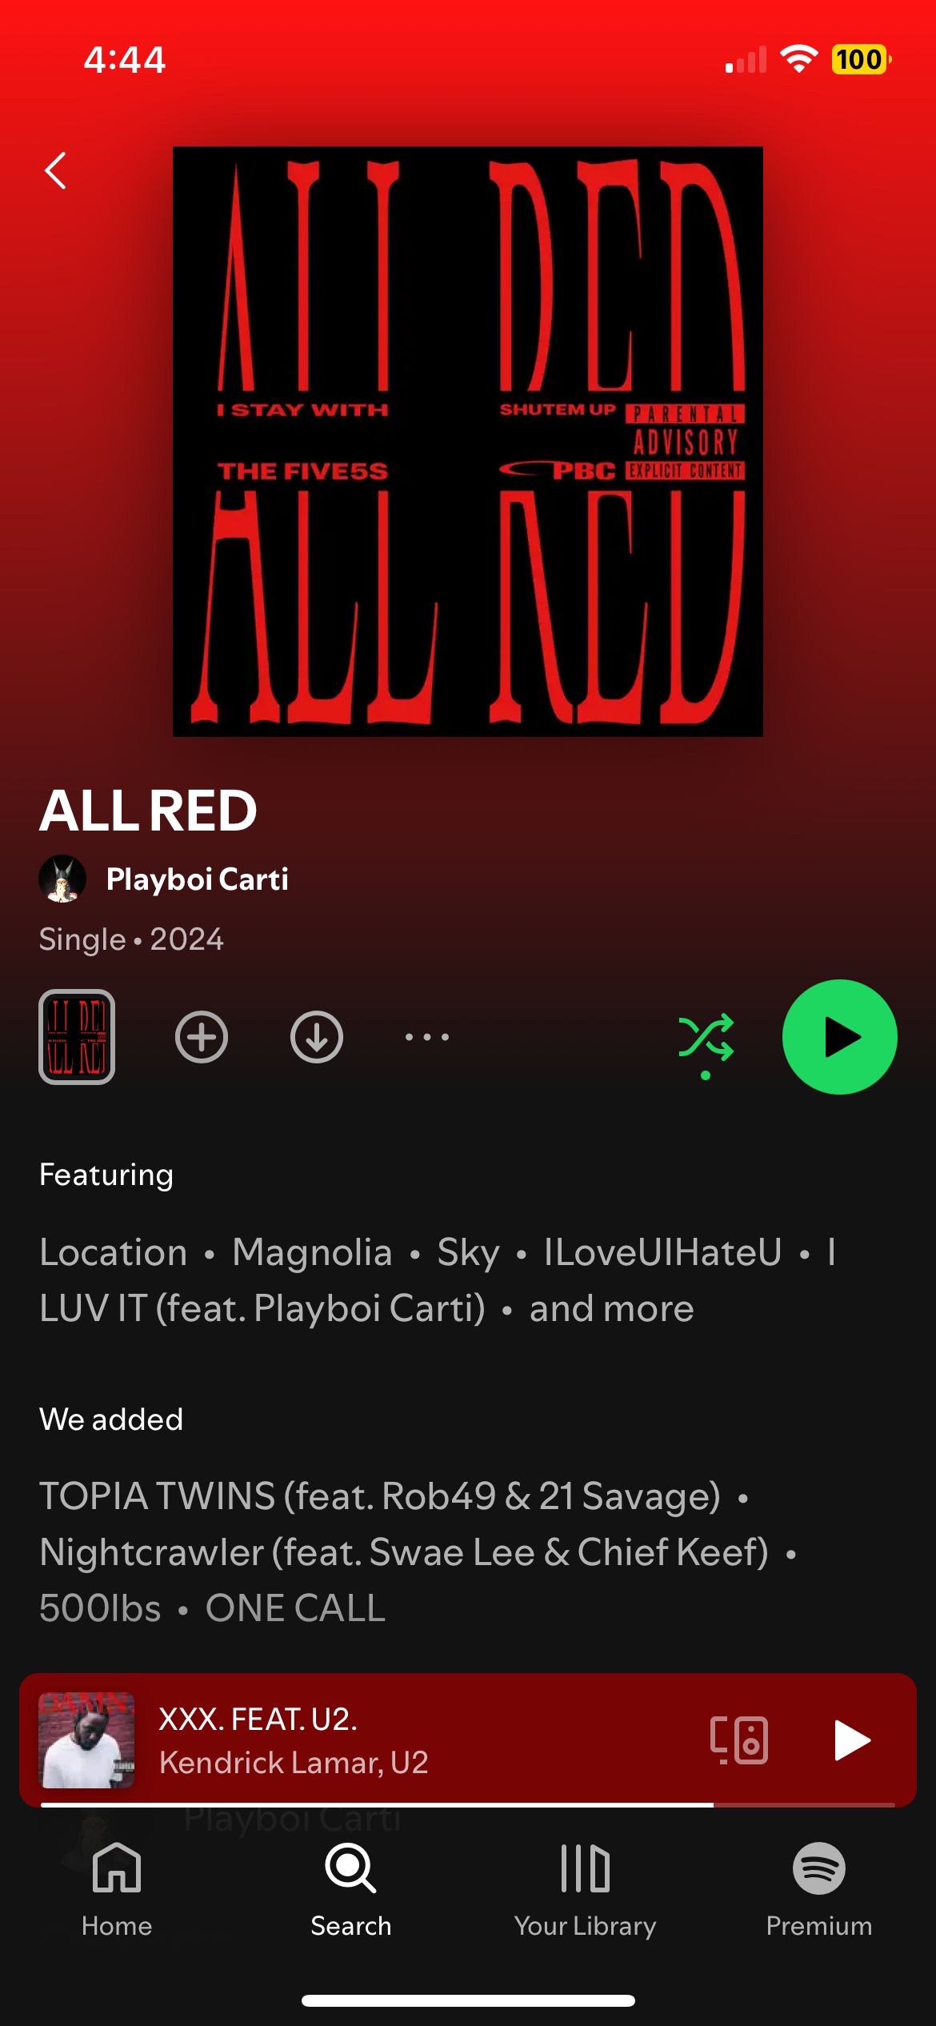Expand now playing bar via song title

(x=258, y=1719)
